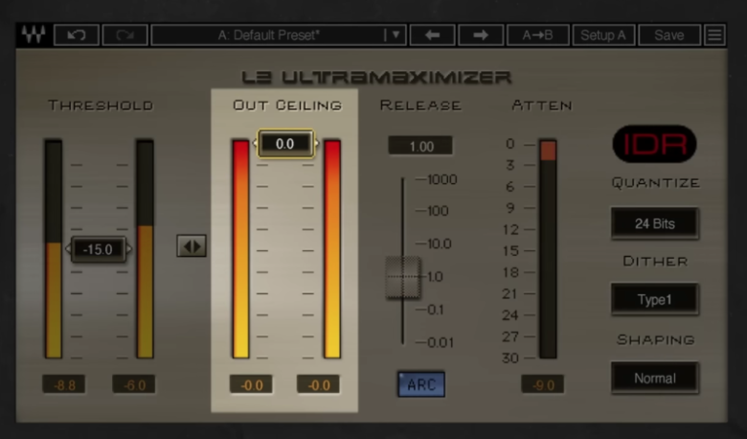747x439 pixels.
Task: Click the 10.0 mark on Release scale
Action: coord(440,244)
